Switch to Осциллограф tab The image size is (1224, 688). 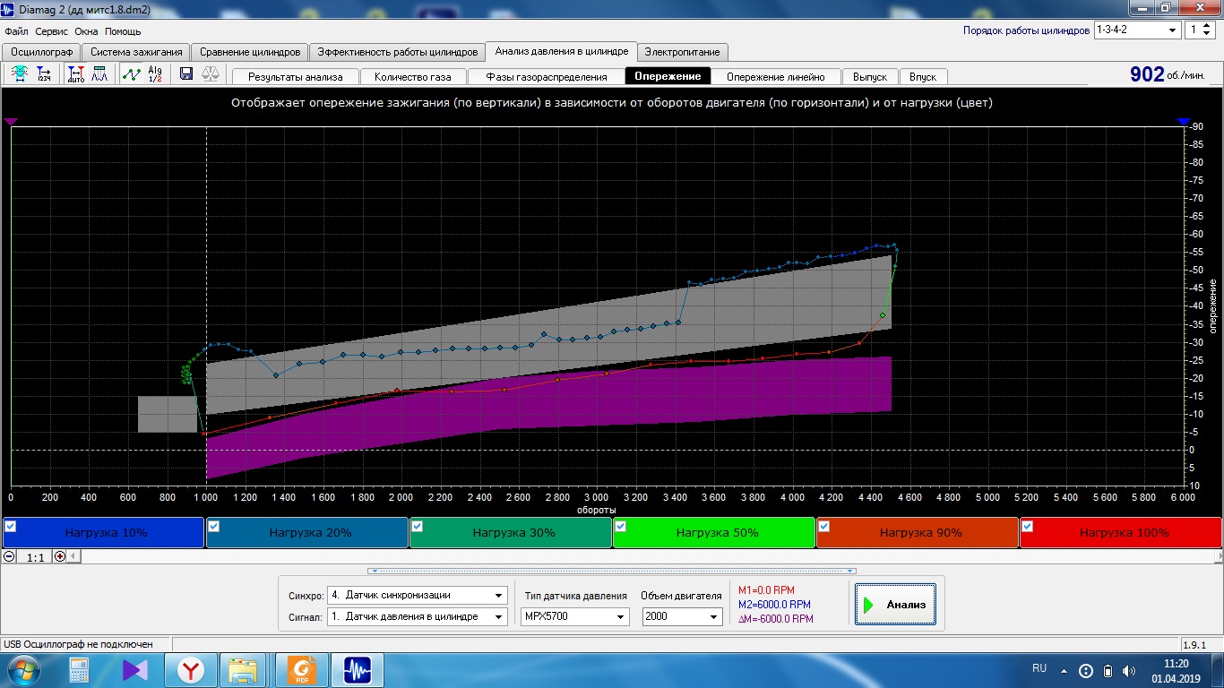click(42, 52)
